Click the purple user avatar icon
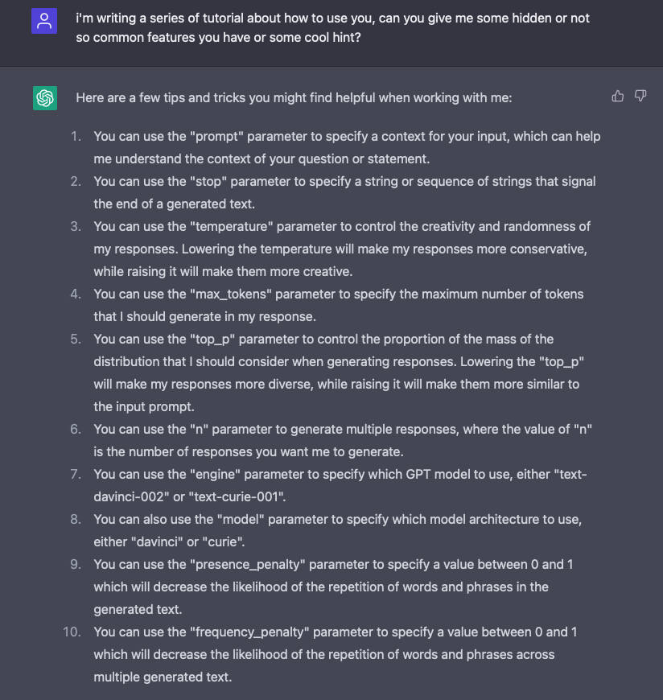This screenshot has width=663, height=700. (x=44, y=21)
